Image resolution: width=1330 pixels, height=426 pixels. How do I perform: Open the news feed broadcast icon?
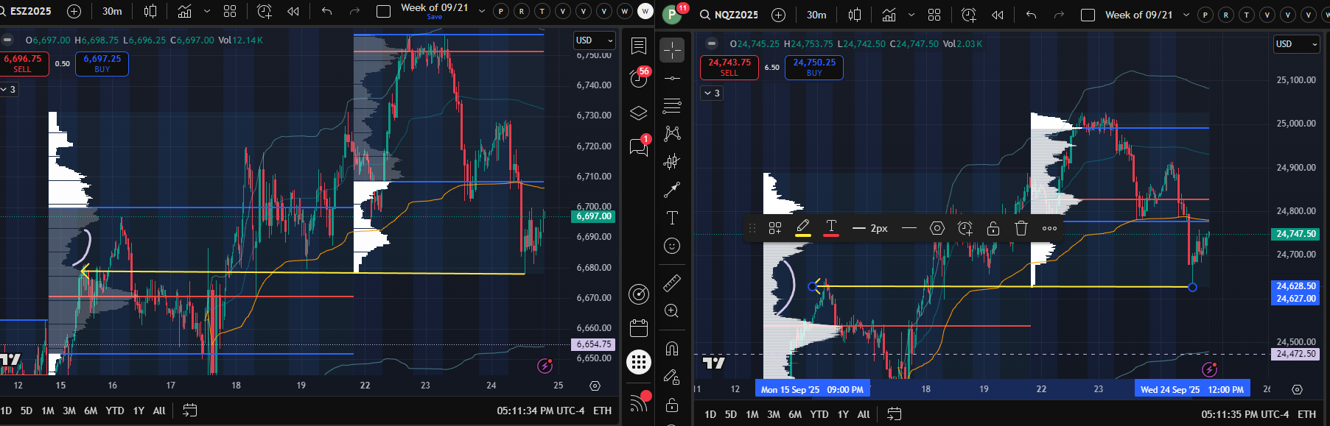(639, 402)
